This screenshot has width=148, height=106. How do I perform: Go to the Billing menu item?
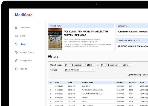pyautogui.click(x=22, y=36)
